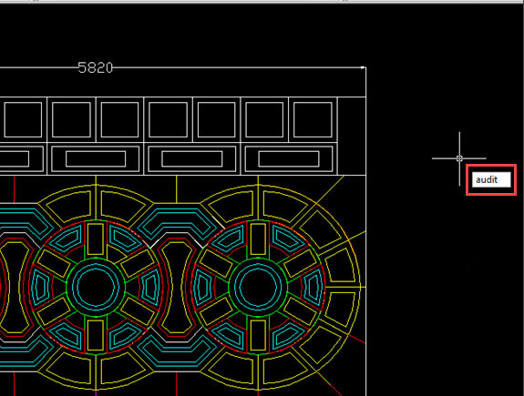This screenshot has width=524, height=396.
Task: Select the yellow vertical rectangle below the left wheel hub
Action: [96, 335]
